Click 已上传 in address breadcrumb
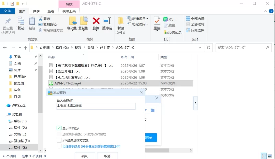 [x=105, y=48]
